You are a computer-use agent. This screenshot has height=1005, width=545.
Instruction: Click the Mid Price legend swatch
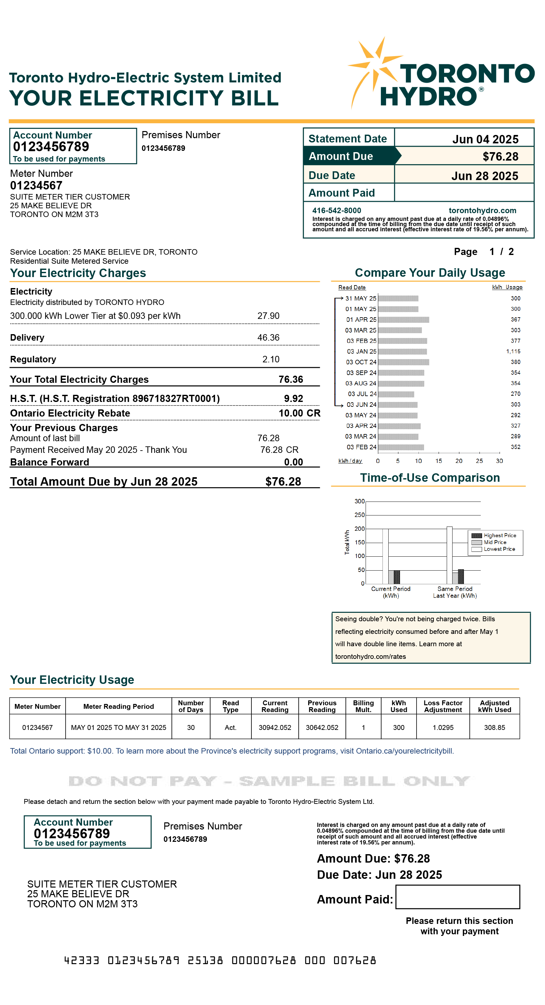point(476,542)
